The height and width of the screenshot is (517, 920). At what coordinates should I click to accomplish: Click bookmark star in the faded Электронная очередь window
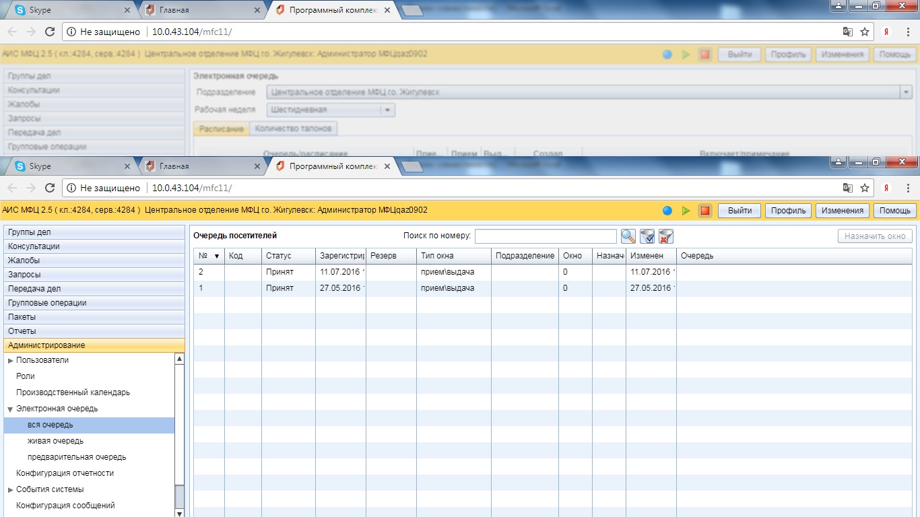click(865, 32)
